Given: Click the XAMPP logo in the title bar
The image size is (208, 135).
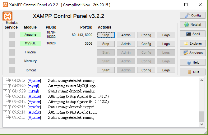Looking at the screenshot, I should click(5, 5).
